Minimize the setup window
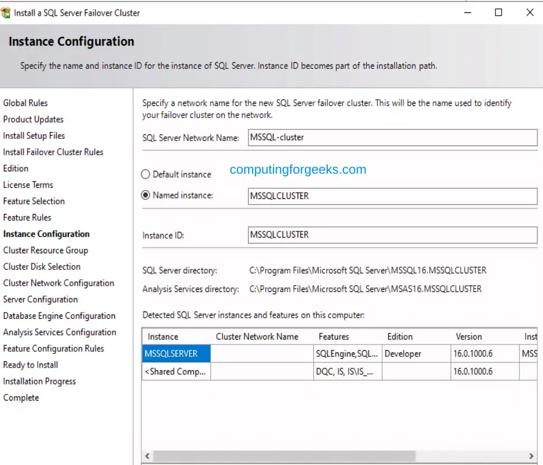 [x=467, y=13]
